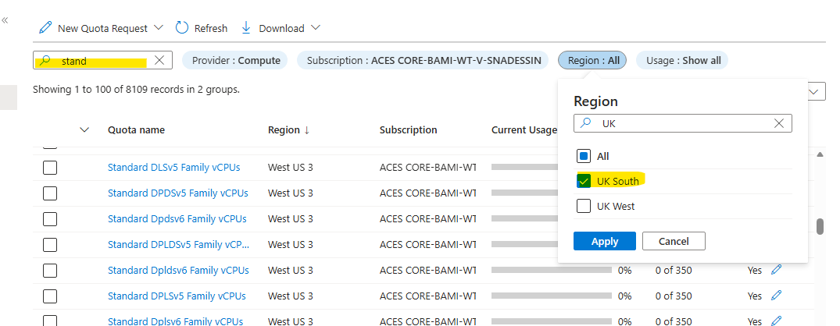840x326 pixels.
Task: Click into the 'stand' search filter field
Action: coord(102,60)
